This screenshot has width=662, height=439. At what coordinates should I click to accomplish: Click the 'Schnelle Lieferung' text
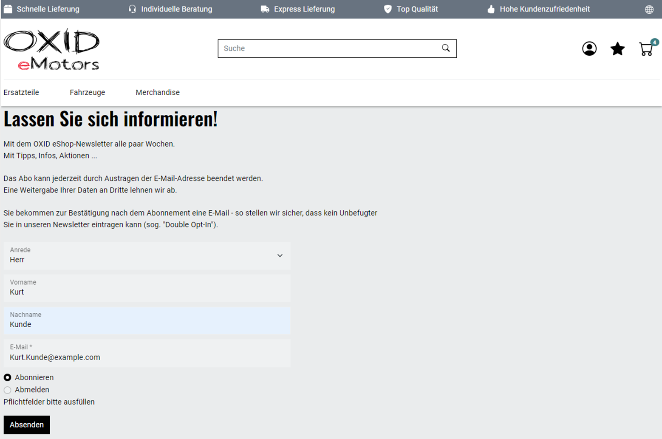[48, 9]
